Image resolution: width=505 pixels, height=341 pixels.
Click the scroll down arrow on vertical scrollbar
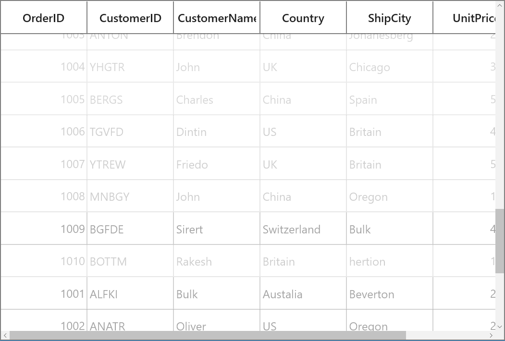tap(500, 327)
